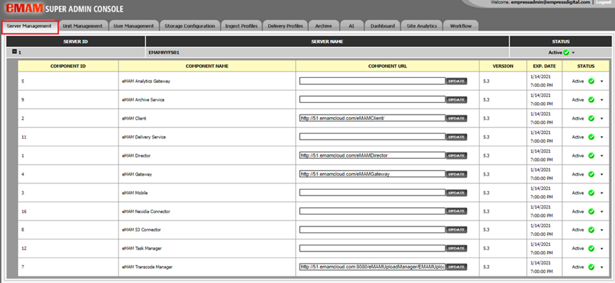
Task: Open status dropdown arrow for eMAM Nexidia Connector
Action: point(602,212)
